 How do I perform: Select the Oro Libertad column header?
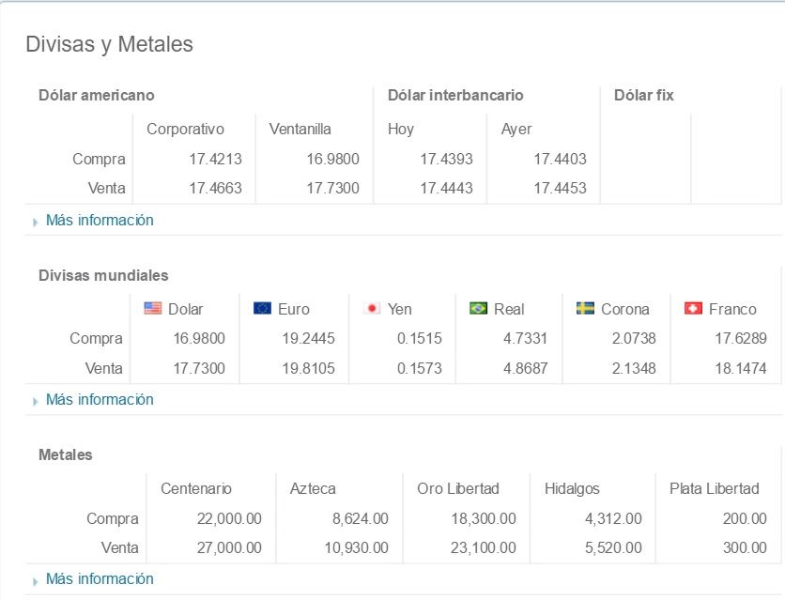point(458,488)
